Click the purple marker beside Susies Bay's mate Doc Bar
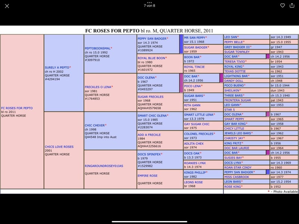The height and width of the screenshot is (224, 299). 268,153
